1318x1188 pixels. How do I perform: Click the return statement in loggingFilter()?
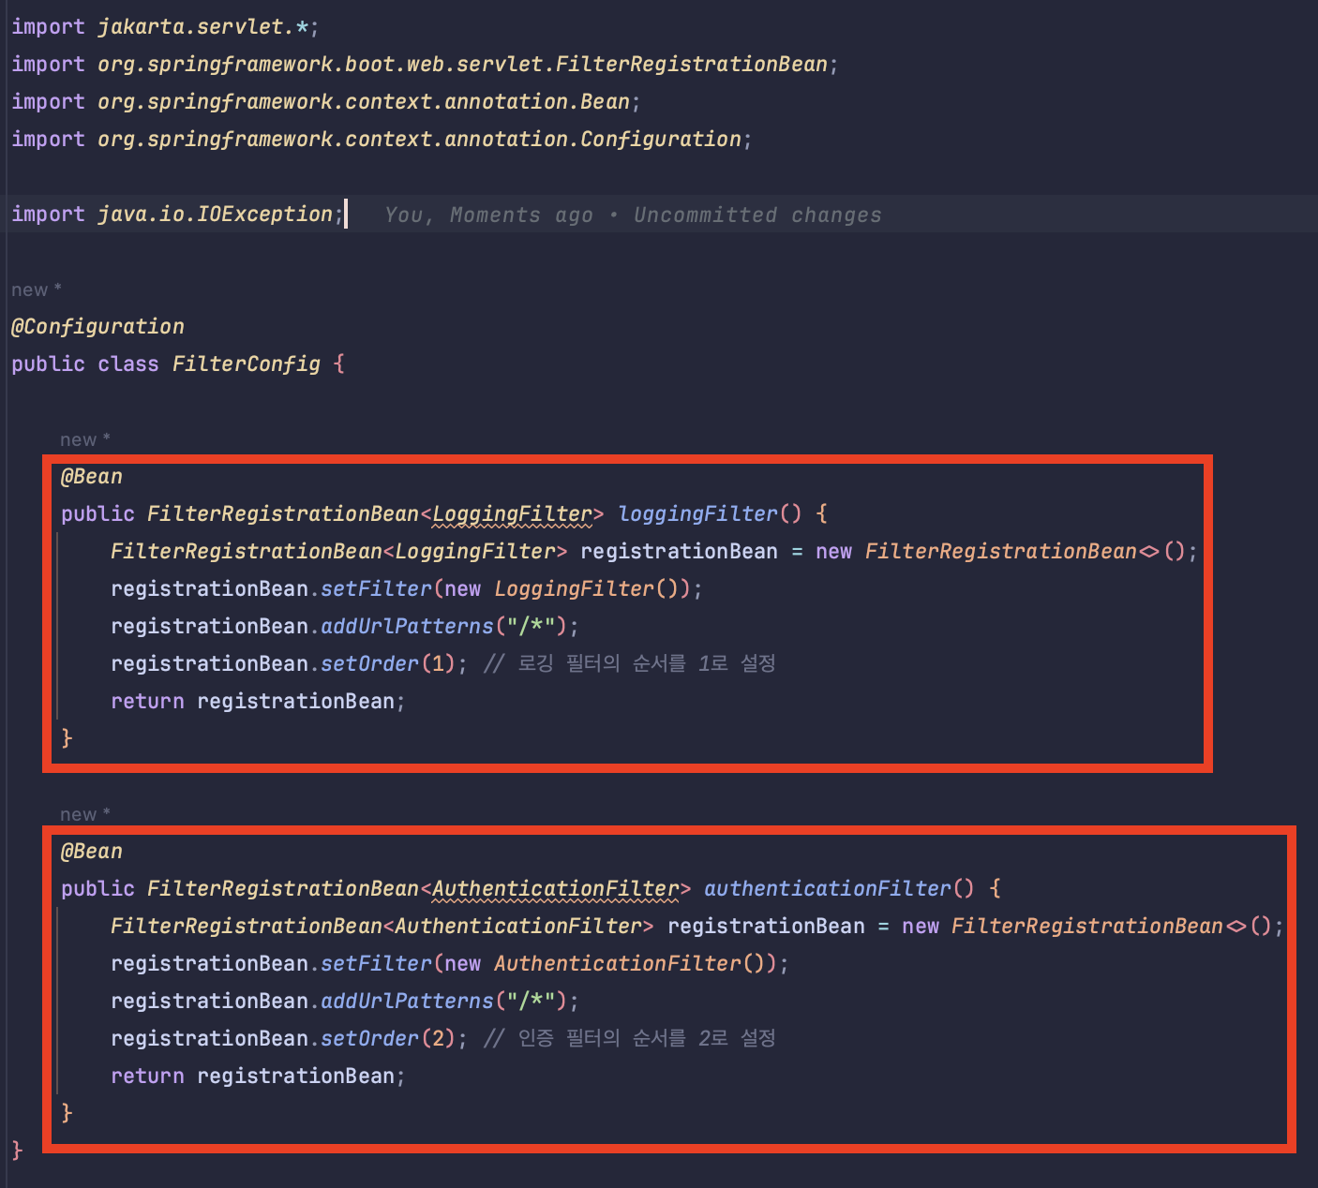(258, 702)
